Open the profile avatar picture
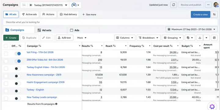220x110 pixels. point(216,5)
